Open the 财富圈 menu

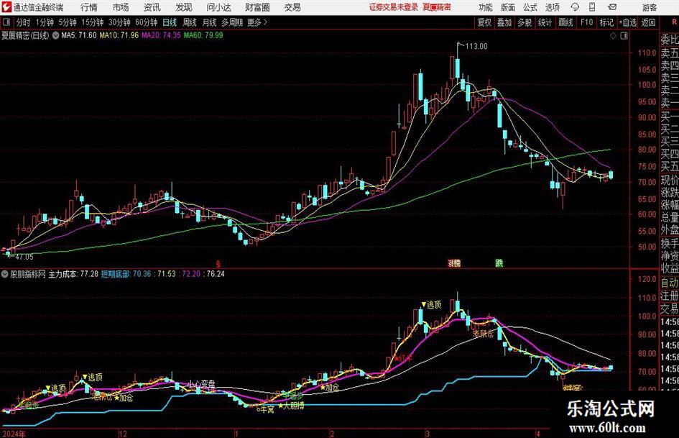click(257, 7)
